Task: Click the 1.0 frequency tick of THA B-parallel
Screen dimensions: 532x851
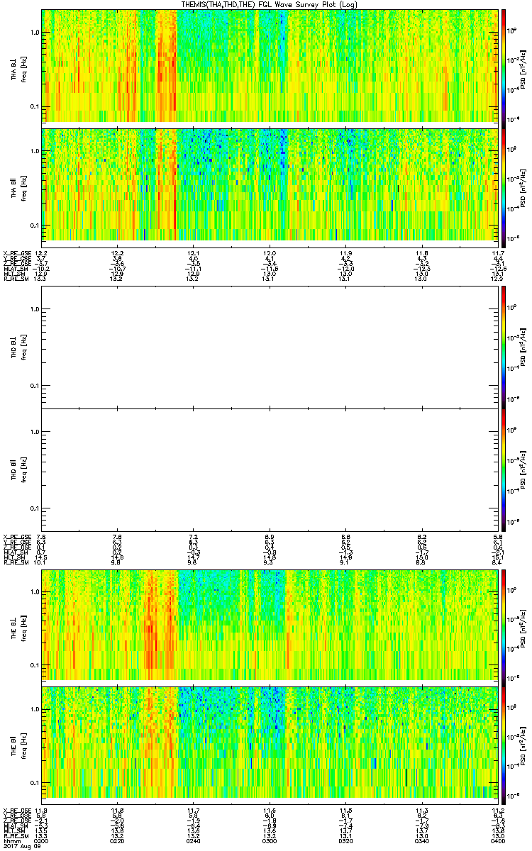Action: 35,151
